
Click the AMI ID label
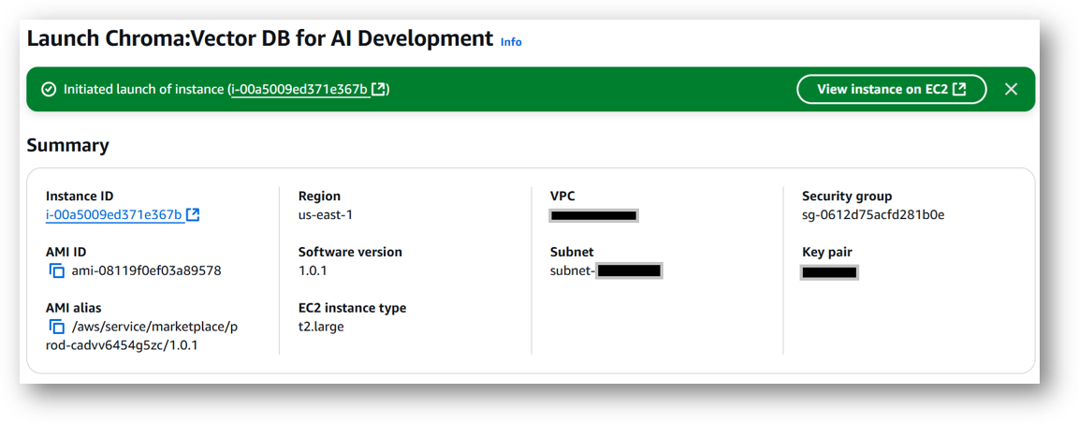click(x=66, y=252)
